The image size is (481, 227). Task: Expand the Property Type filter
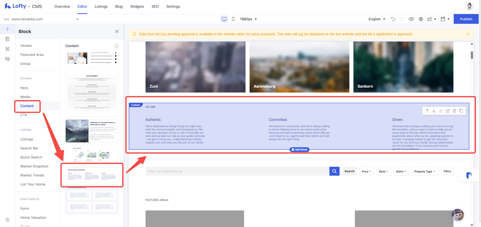pos(425,171)
